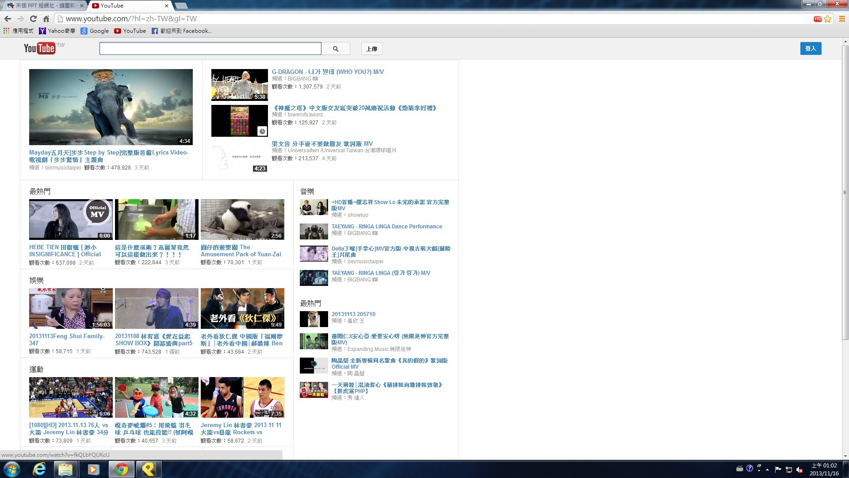Screen dimensions: 849x478
Task: Open the HEBE TIEN Official MV thumbnail
Action: click(x=71, y=220)
